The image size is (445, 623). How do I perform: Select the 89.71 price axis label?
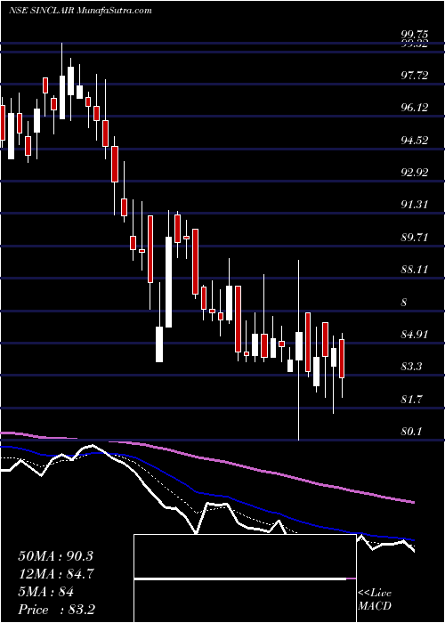tap(414, 238)
